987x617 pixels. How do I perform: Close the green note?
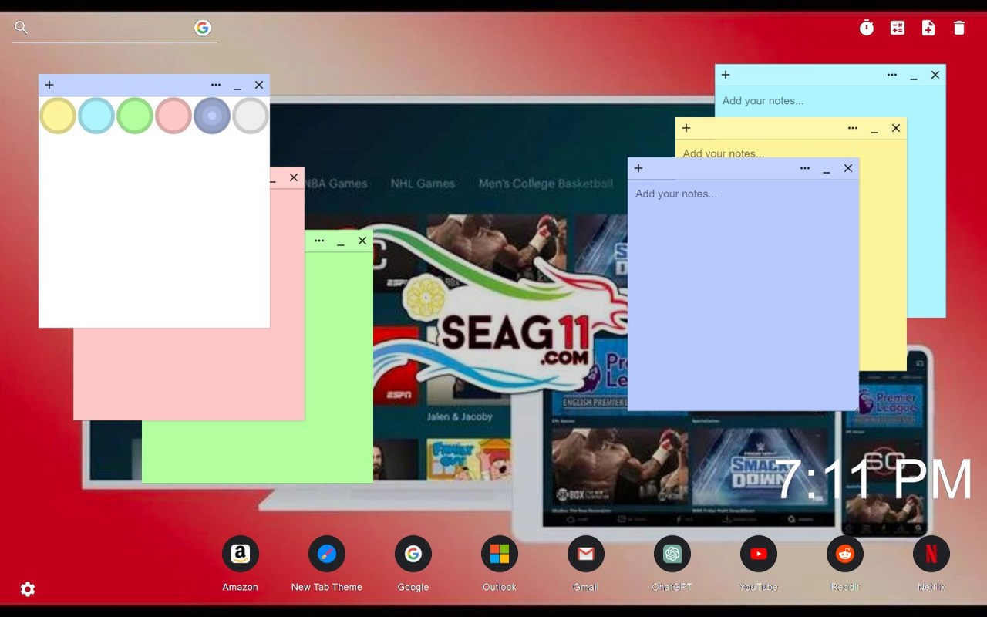point(362,241)
